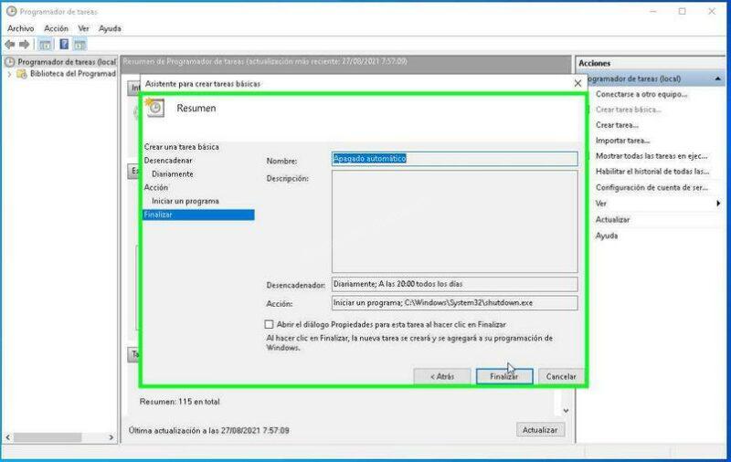
Task: Click the left pane horizontal scrollbar thumb
Action: (x=48, y=437)
